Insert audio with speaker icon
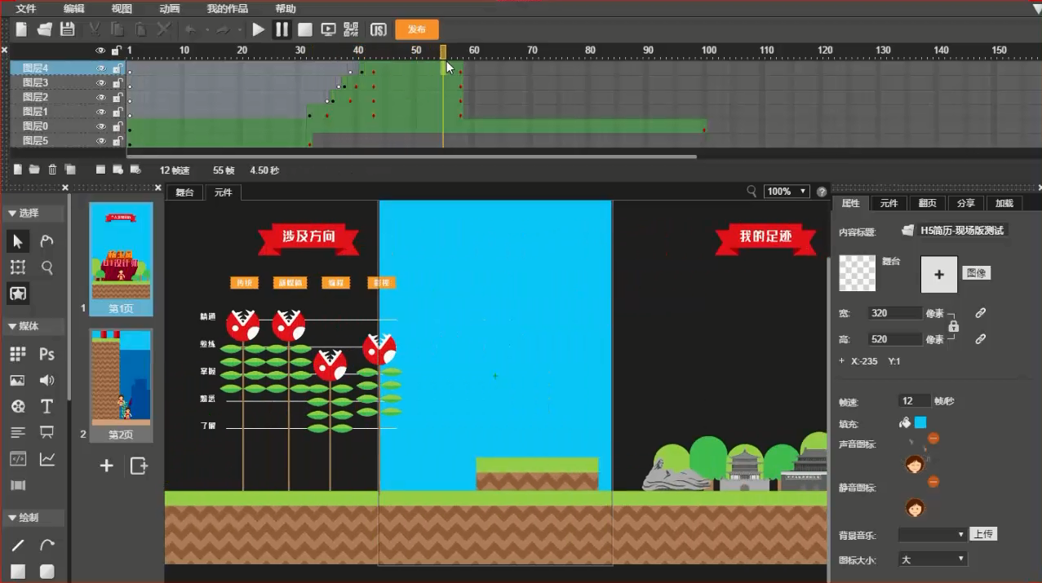The image size is (1042, 583). (47, 380)
